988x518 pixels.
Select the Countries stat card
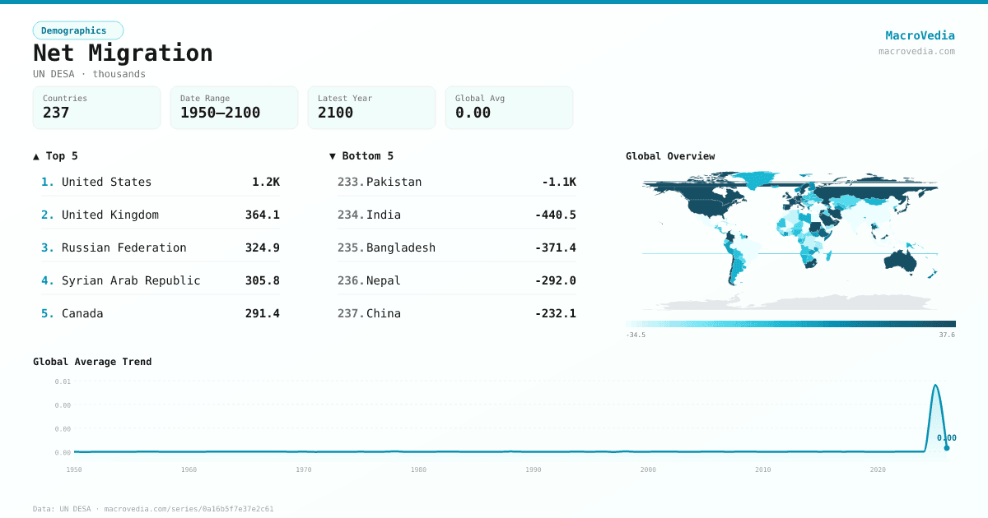click(96, 107)
